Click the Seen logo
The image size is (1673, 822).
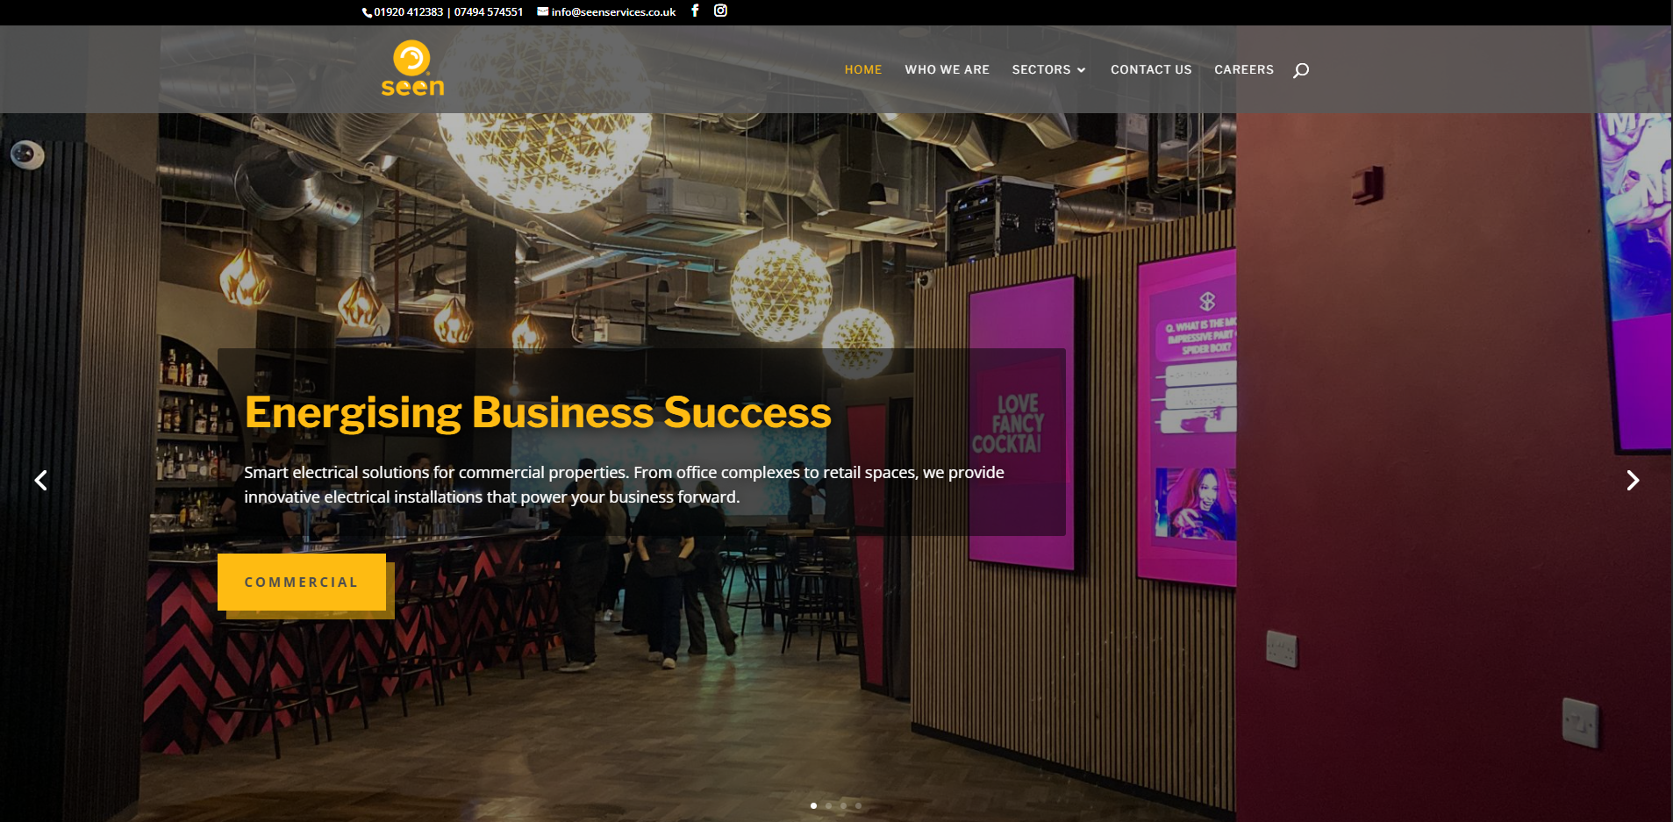412,68
